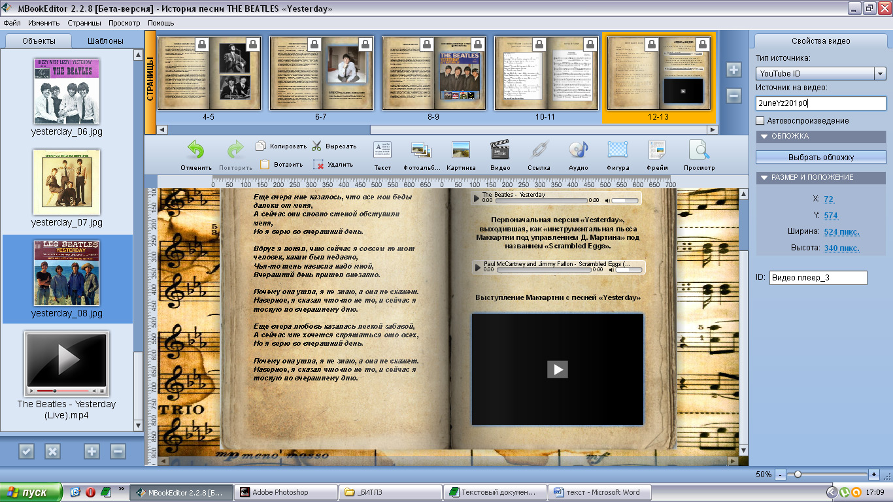The height and width of the screenshot is (502, 893).
Task: Click minus icon under objects list
Action: [x=118, y=451]
